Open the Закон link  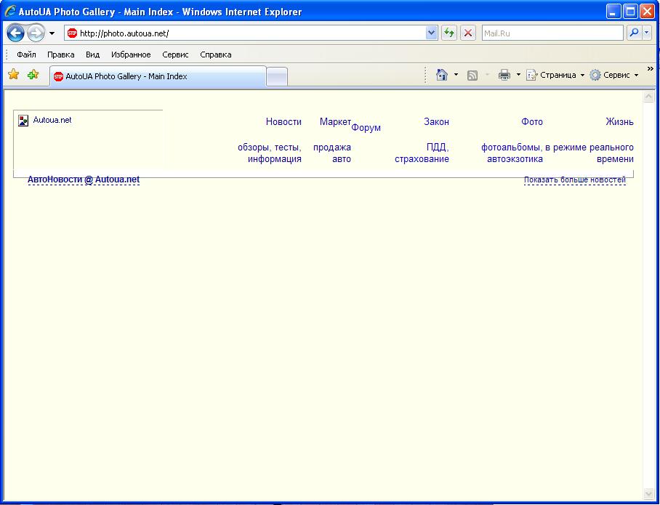pyautogui.click(x=437, y=121)
